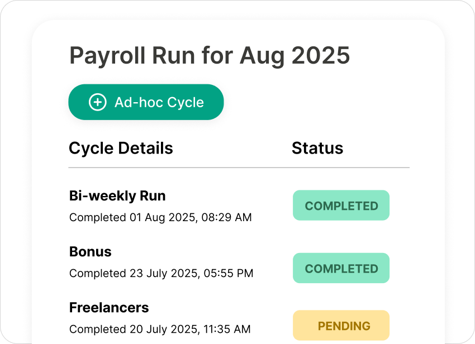Image resolution: width=475 pixels, height=344 pixels.
Task: Click the Cycle Details column header
Action: coord(121,148)
